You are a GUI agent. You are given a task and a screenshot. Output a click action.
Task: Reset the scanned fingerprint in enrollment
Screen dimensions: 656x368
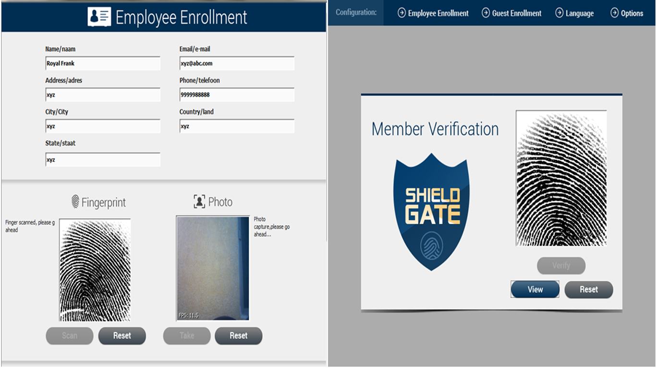click(x=122, y=336)
